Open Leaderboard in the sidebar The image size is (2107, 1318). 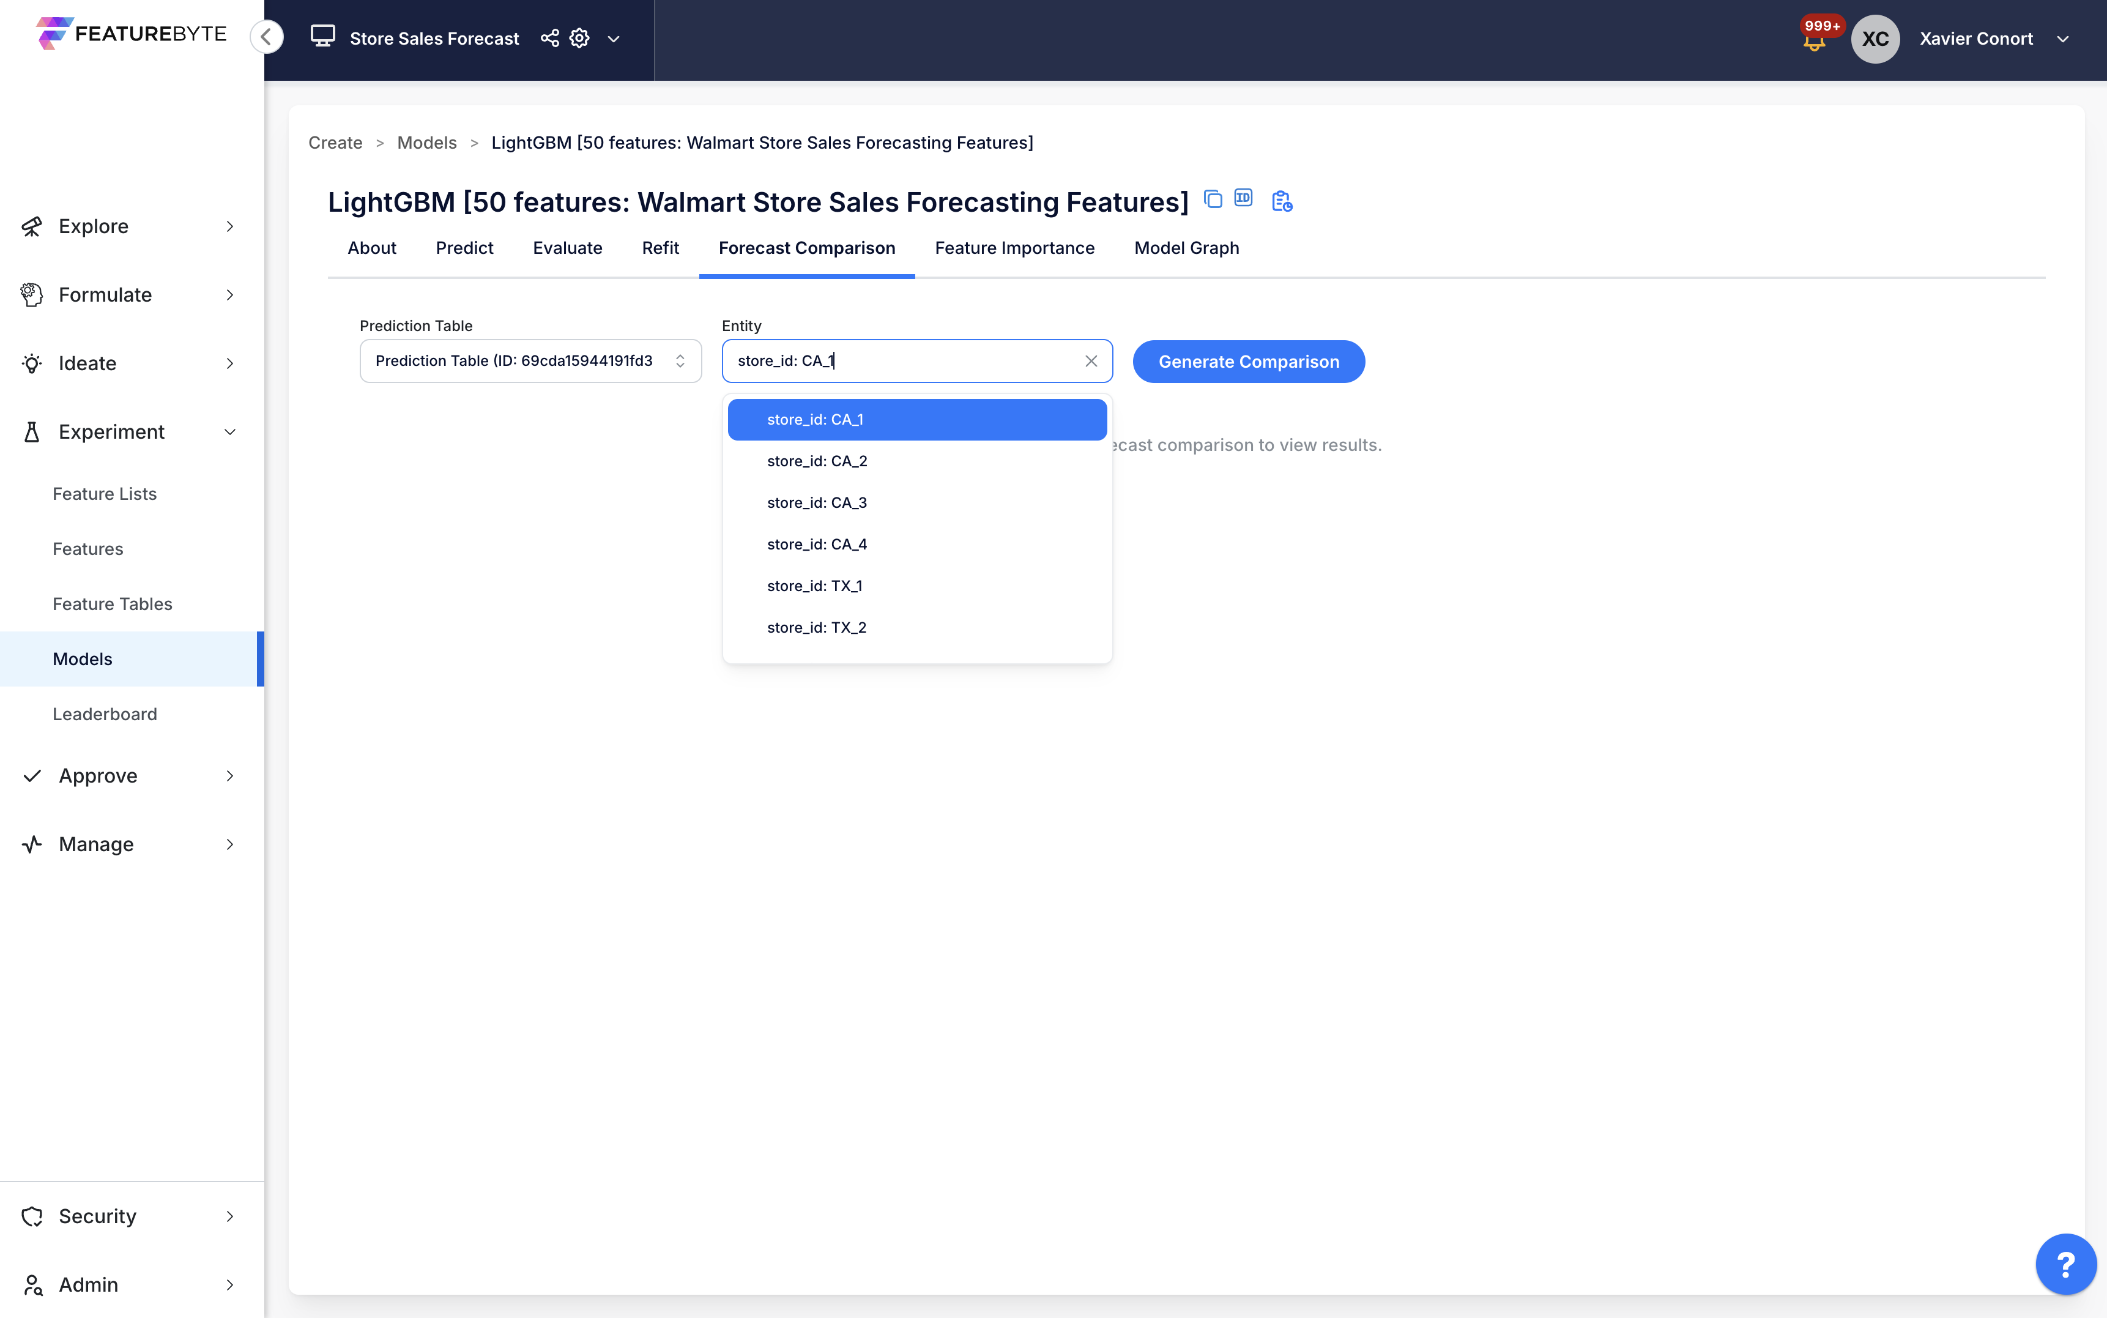point(105,714)
